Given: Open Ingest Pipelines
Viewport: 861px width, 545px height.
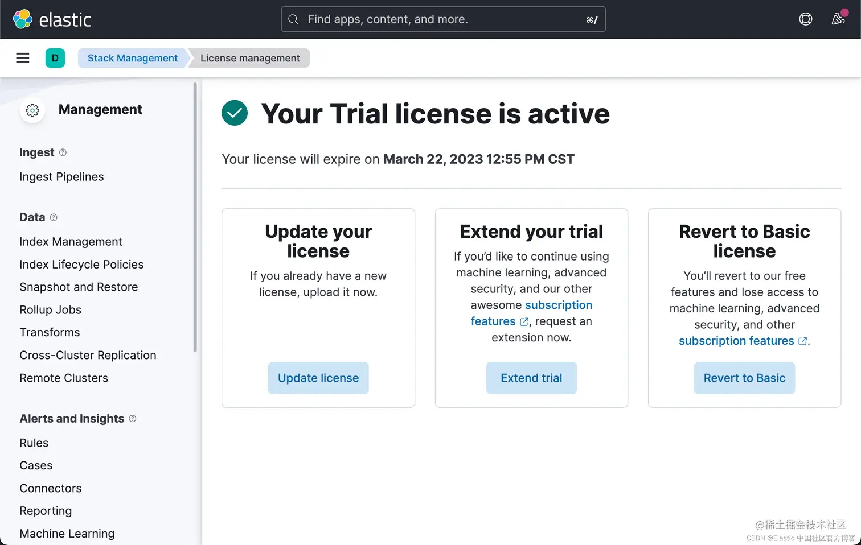Looking at the screenshot, I should click(x=61, y=177).
